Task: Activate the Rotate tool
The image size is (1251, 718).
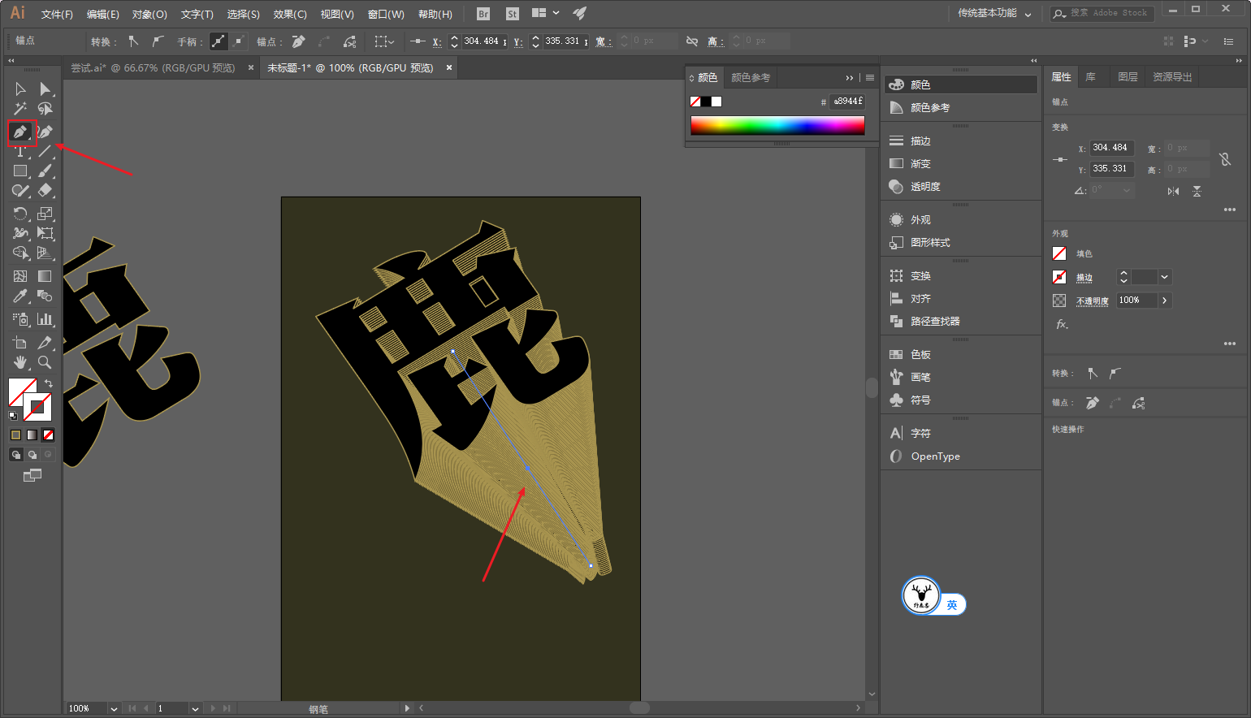Action: point(20,214)
